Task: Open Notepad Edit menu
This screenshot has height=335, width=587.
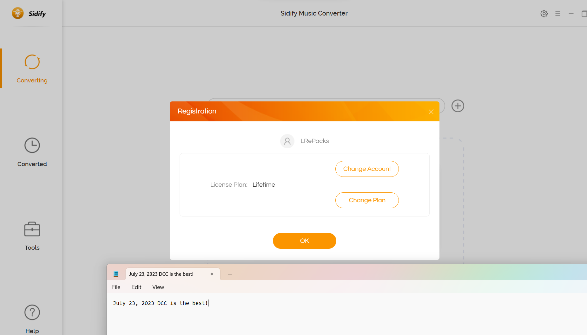Action: (137, 287)
